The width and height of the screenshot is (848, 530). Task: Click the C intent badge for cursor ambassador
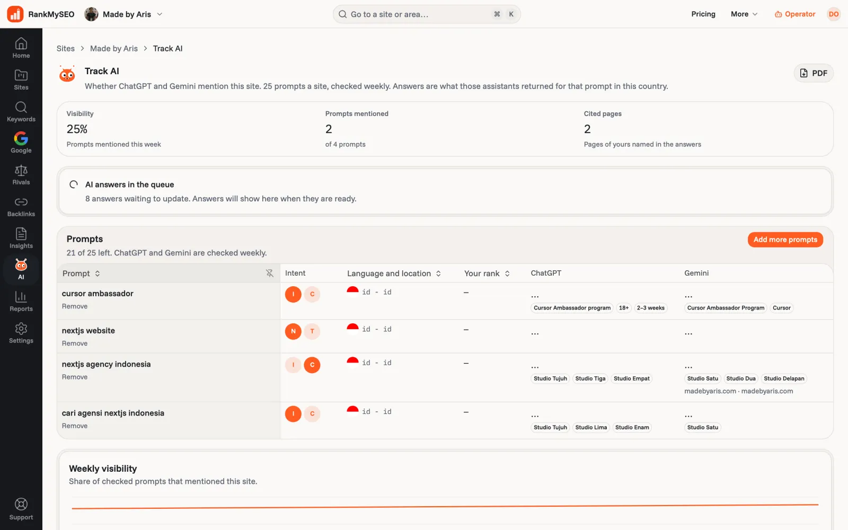tap(312, 294)
